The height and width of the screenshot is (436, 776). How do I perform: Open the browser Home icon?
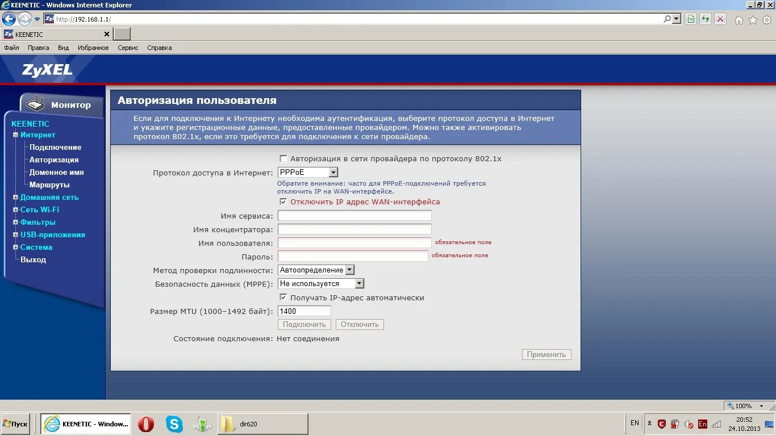739,20
